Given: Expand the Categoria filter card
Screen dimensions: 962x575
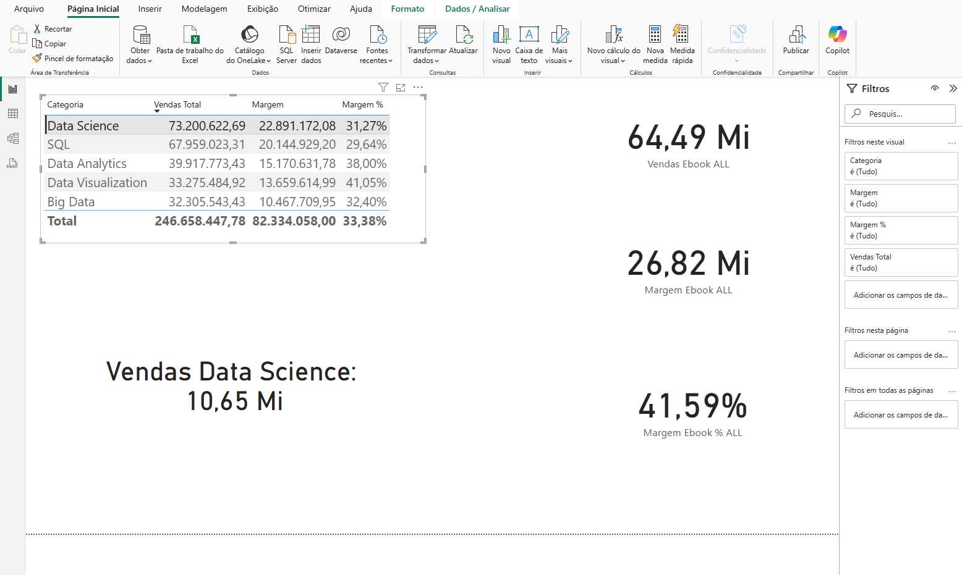Looking at the screenshot, I should [901, 166].
